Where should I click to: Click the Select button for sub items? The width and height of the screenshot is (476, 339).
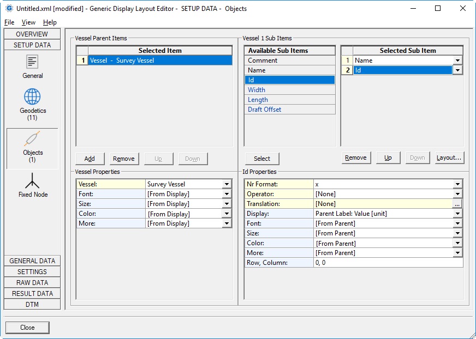coord(261,159)
